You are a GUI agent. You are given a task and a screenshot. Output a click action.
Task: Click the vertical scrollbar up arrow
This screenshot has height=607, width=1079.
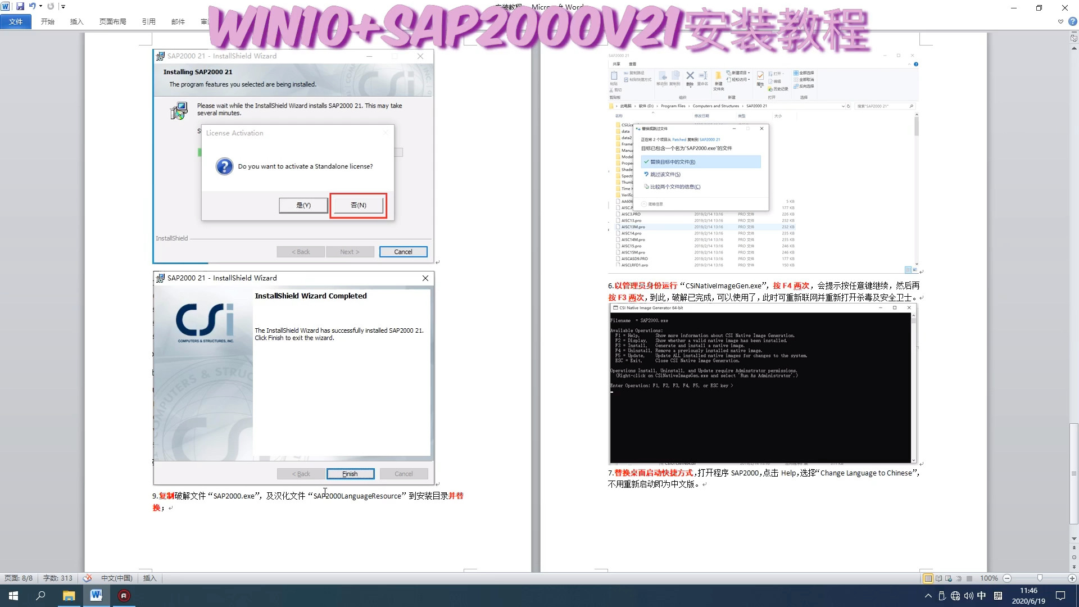click(1074, 48)
